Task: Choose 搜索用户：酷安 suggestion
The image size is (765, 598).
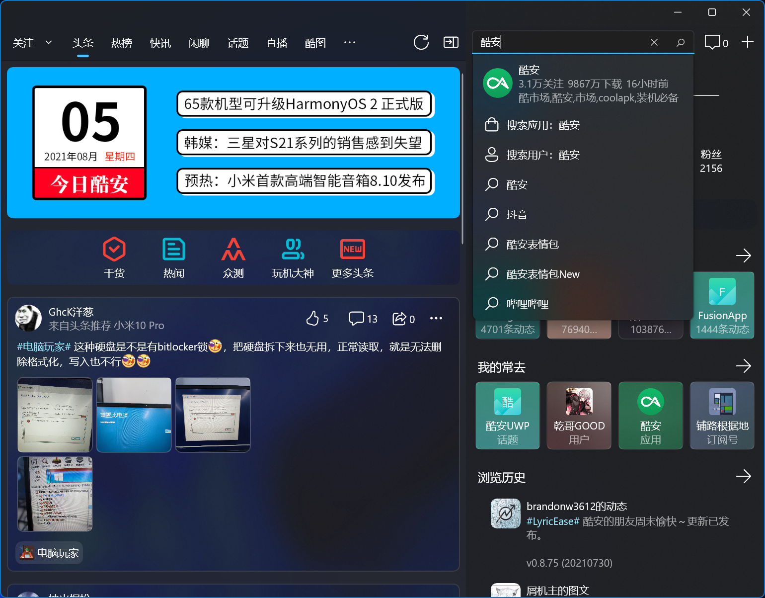Action: [x=583, y=155]
